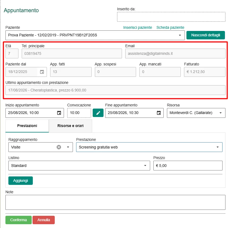Clear the Visite selection with the X icon
Image resolution: width=229 pixels, height=228 pixels.
point(59,147)
